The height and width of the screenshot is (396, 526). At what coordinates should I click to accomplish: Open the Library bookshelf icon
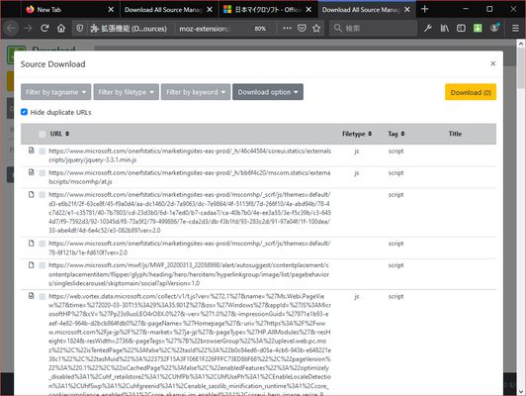tap(445, 28)
